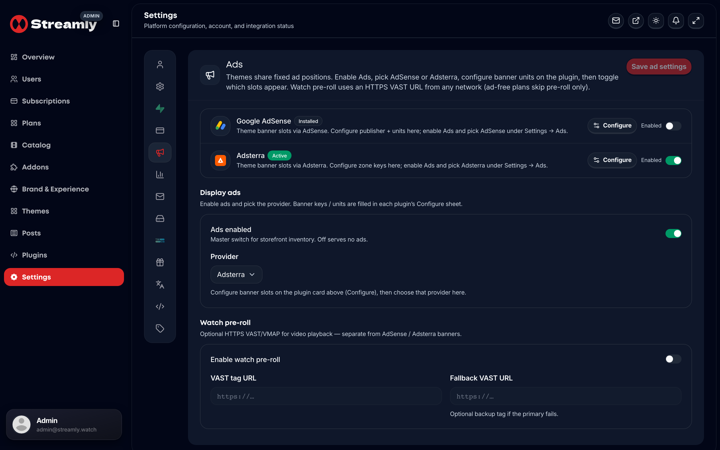Click Save ad settings button

[x=659, y=67]
